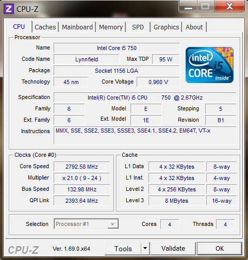This screenshot has height=260, width=248.
Task: Click the 132.98 MHz bus speed value
Action: point(82,189)
